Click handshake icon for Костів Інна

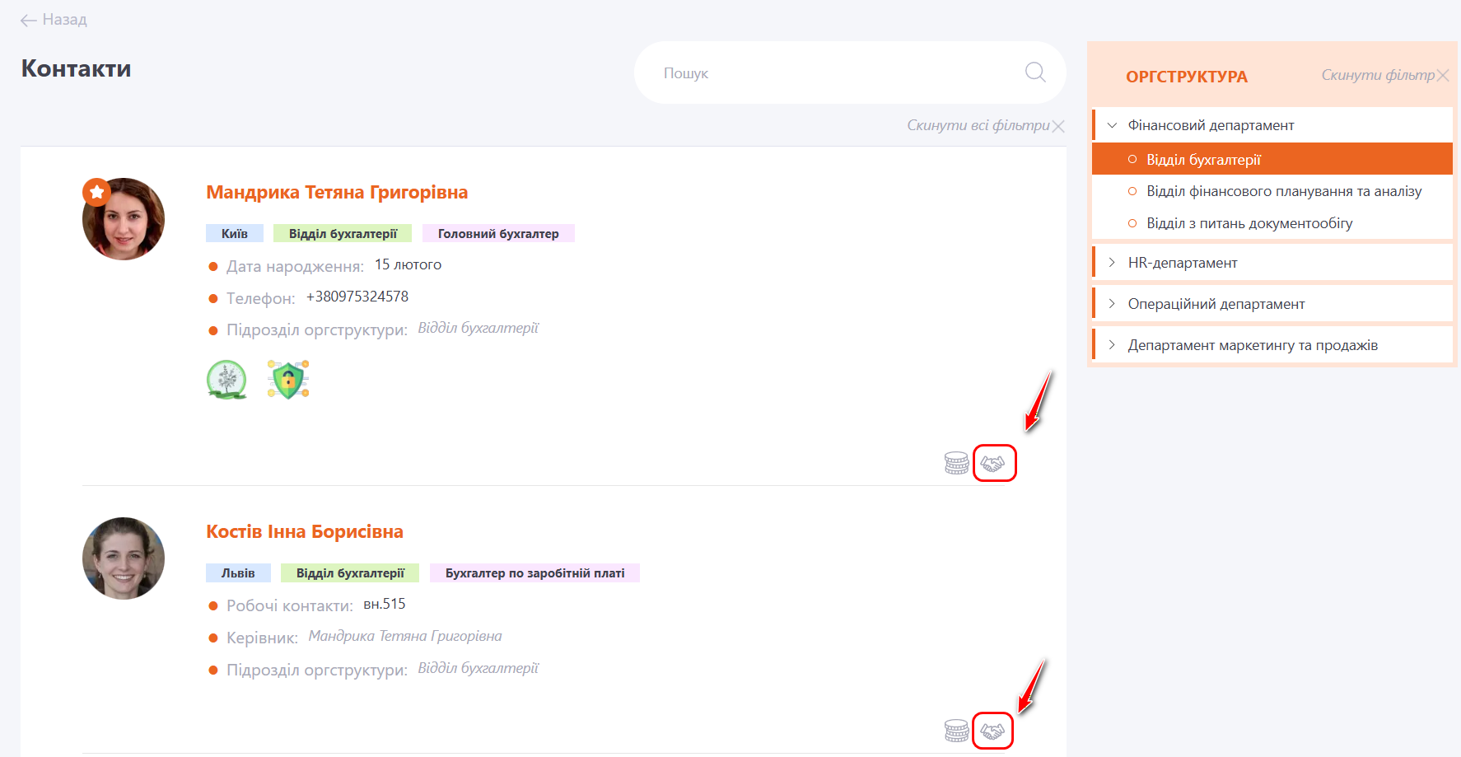point(992,731)
